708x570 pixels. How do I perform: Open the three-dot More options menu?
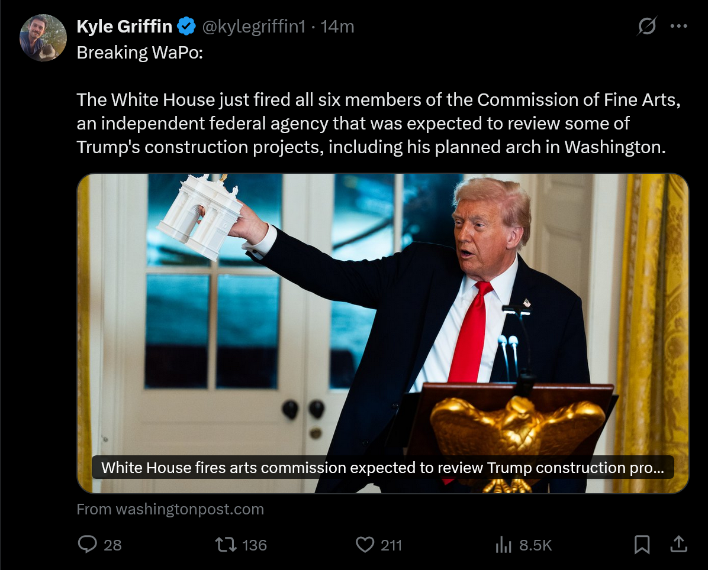678,26
